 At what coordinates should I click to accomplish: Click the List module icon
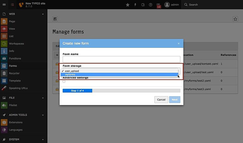[4, 36]
